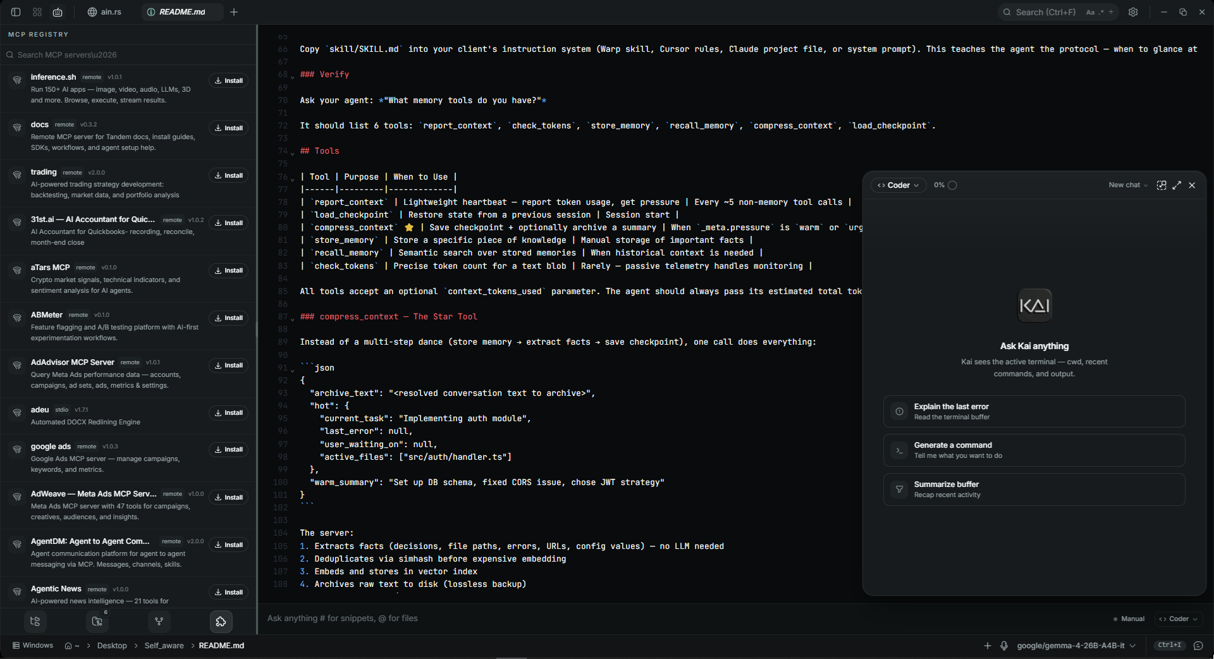Image resolution: width=1214 pixels, height=659 pixels.
Task: Collapse the json code block fold at line 91
Action: tap(292, 369)
